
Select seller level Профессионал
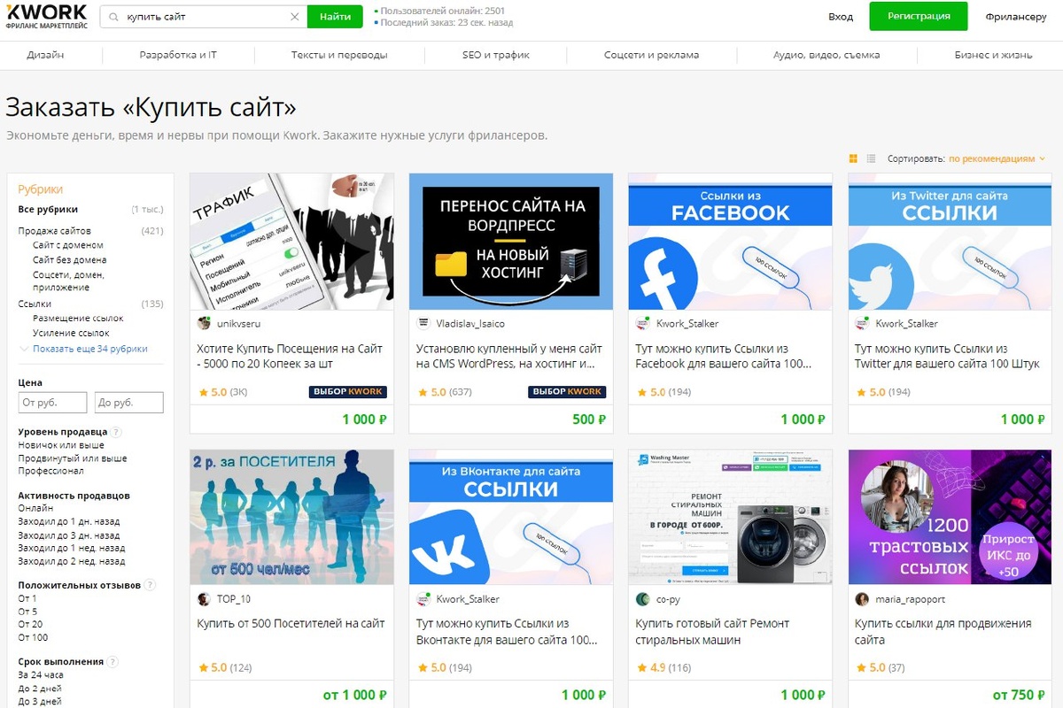(x=50, y=471)
